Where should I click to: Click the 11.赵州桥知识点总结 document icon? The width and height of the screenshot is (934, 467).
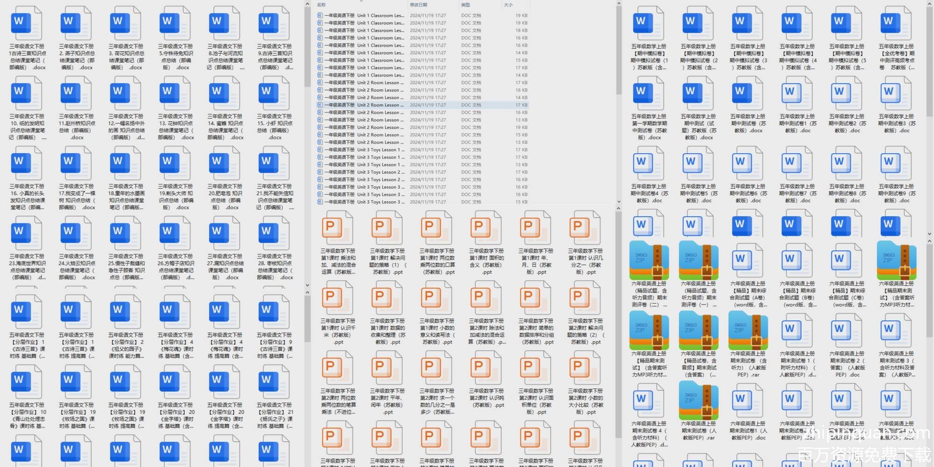(x=76, y=93)
